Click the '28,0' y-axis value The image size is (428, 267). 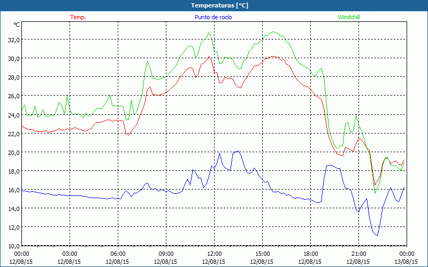coord(14,77)
